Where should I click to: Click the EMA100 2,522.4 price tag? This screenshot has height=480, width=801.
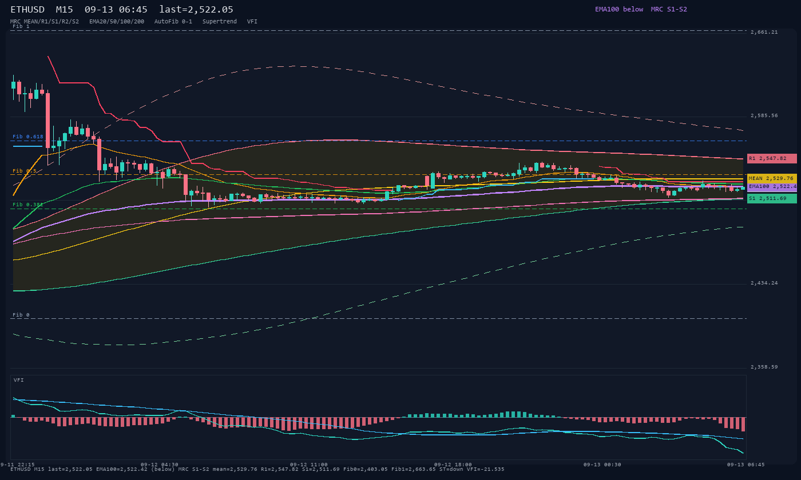[772, 186]
